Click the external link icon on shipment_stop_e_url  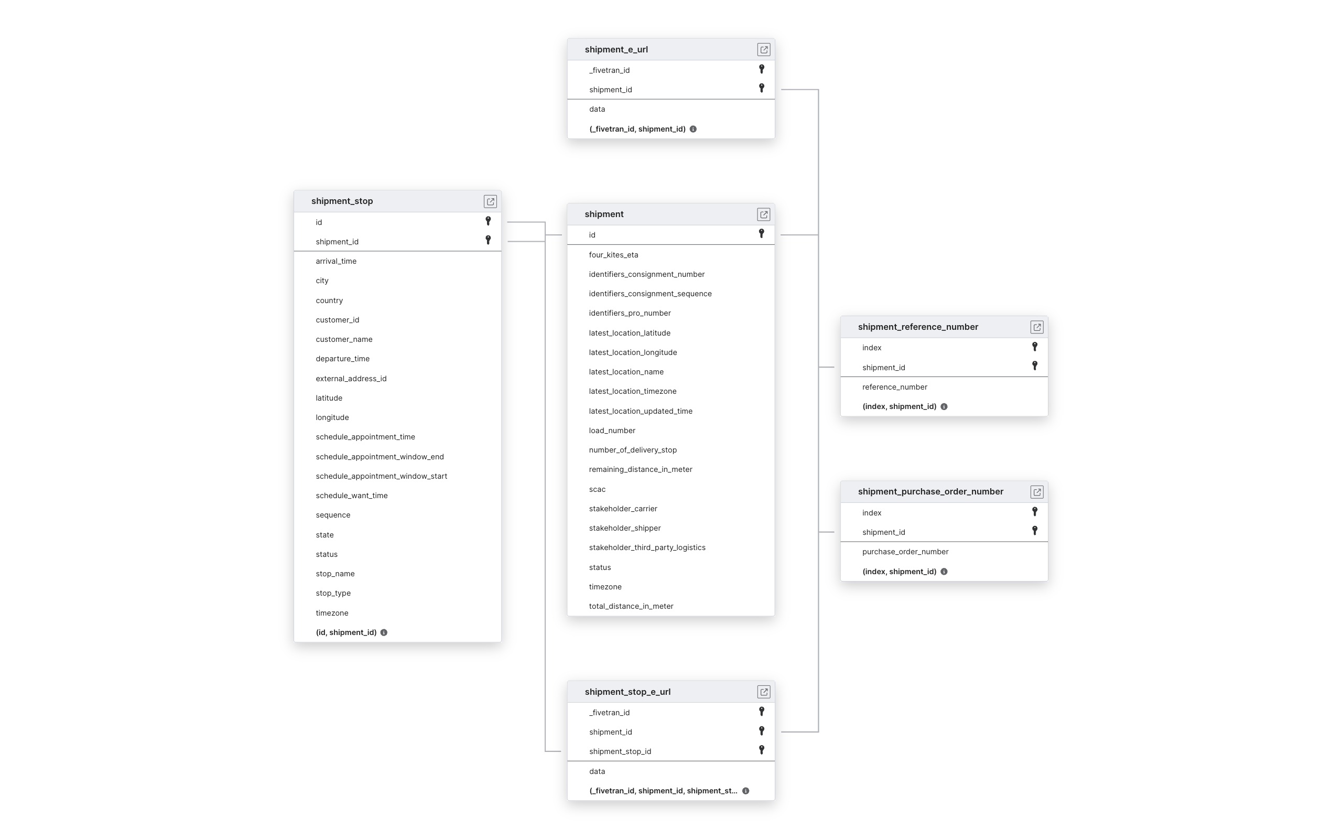pyautogui.click(x=763, y=691)
